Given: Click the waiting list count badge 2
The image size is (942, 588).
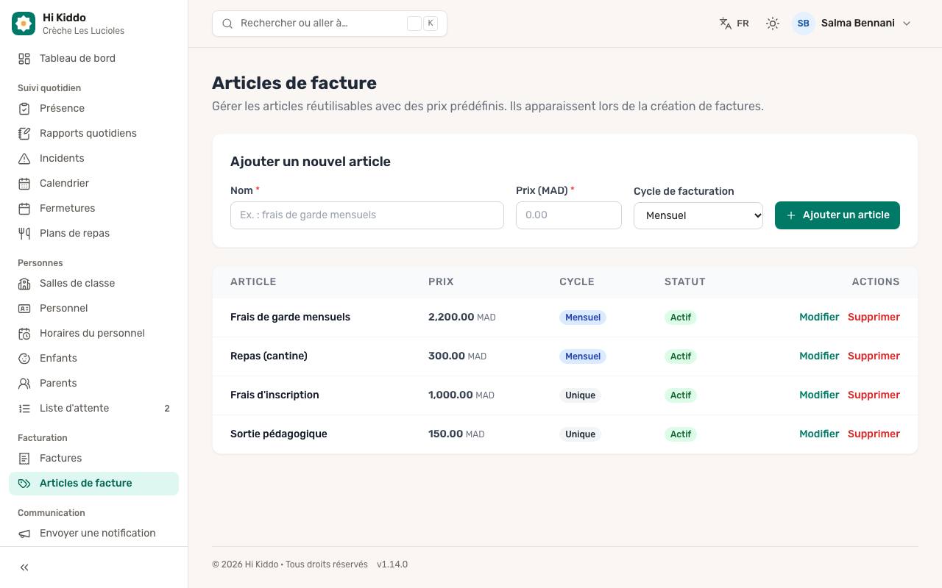Looking at the screenshot, I should tap(167, 409).
